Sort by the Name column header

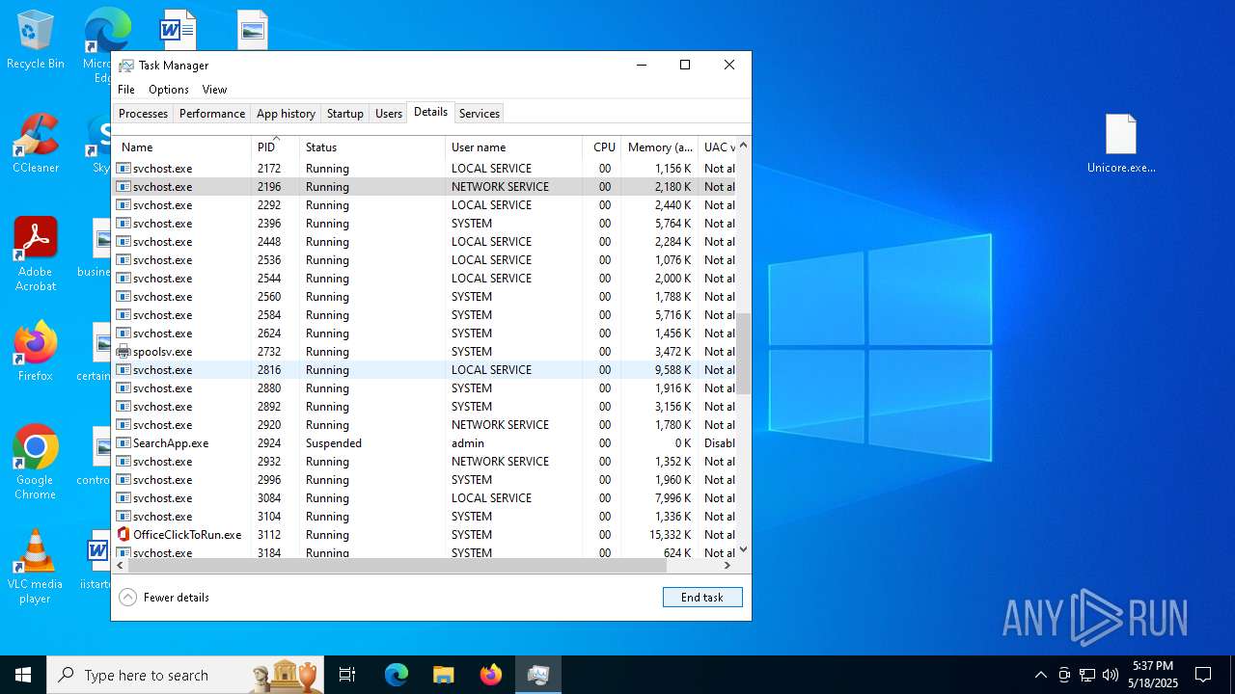click(x=182, y=147)
